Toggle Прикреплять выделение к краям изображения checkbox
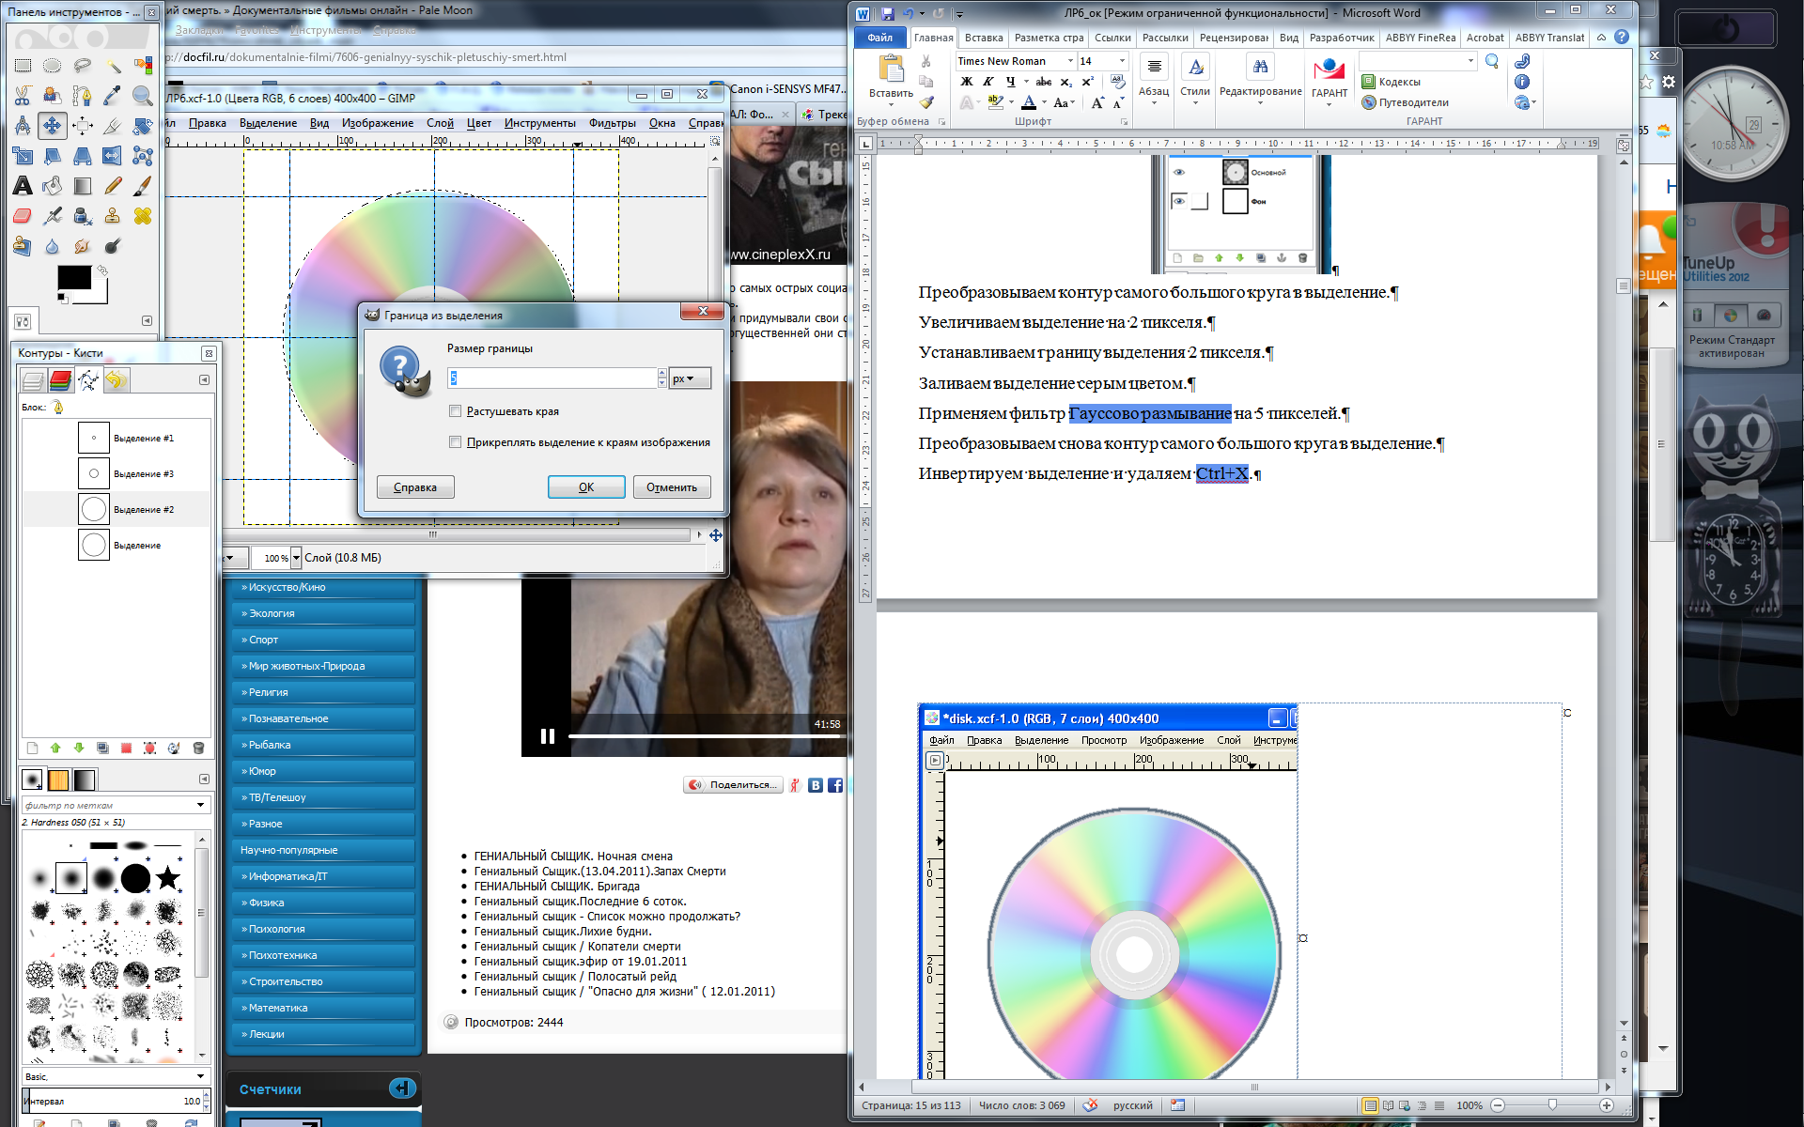 (x=456, y=442)
